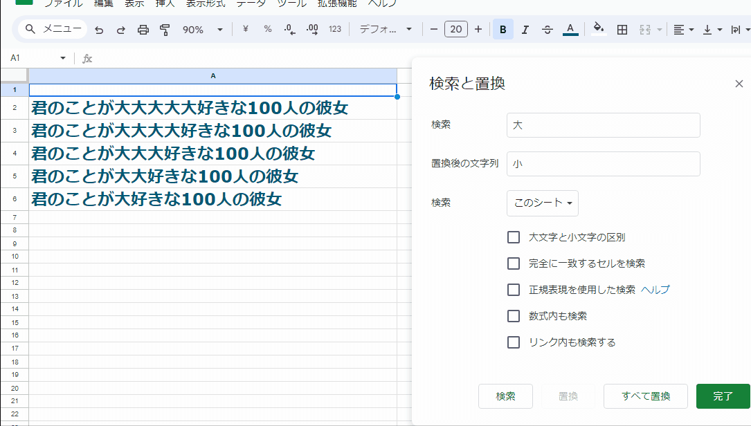Click the 置換後の文字列 field containing 小
Screen dimensions: 751x426
coord(604,164)
